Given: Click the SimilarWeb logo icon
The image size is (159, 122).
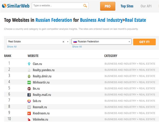Looking at the screenshot, I should (x=4, y=6).
